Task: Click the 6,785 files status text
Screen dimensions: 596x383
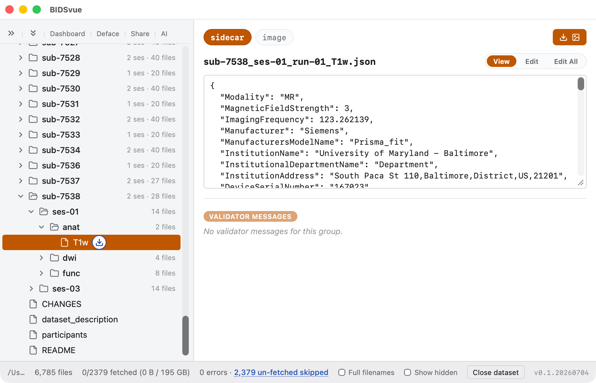Action: (x=54, y=372)
